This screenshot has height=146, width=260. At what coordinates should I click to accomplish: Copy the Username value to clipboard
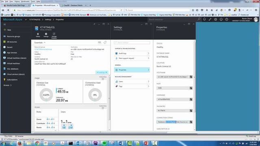[191, 99]
